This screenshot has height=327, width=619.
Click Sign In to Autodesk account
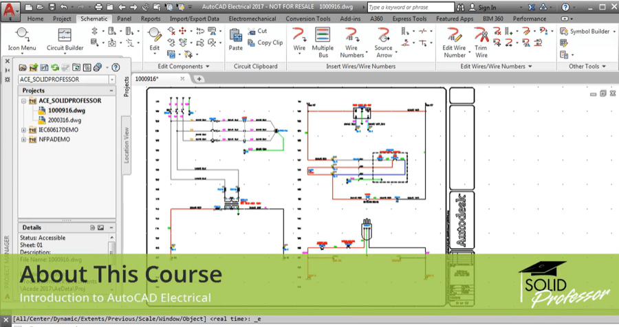pyautogui.click(x=482, y=7)
